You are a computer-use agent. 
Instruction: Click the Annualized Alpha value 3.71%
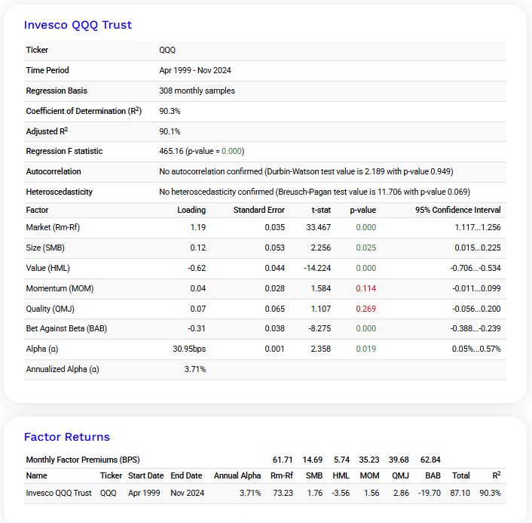(x=195, y=369)
